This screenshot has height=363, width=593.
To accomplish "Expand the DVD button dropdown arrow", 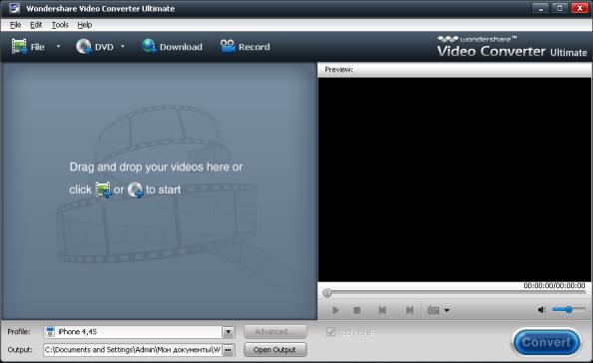I will point(123,46).
